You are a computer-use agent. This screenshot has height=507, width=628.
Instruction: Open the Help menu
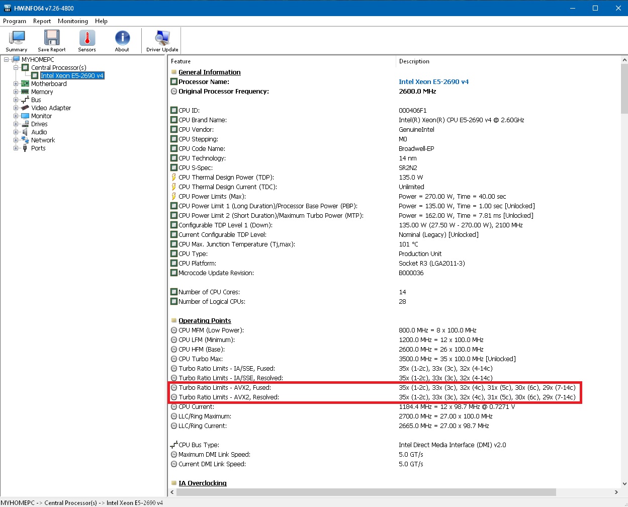(x=101, y=21)
